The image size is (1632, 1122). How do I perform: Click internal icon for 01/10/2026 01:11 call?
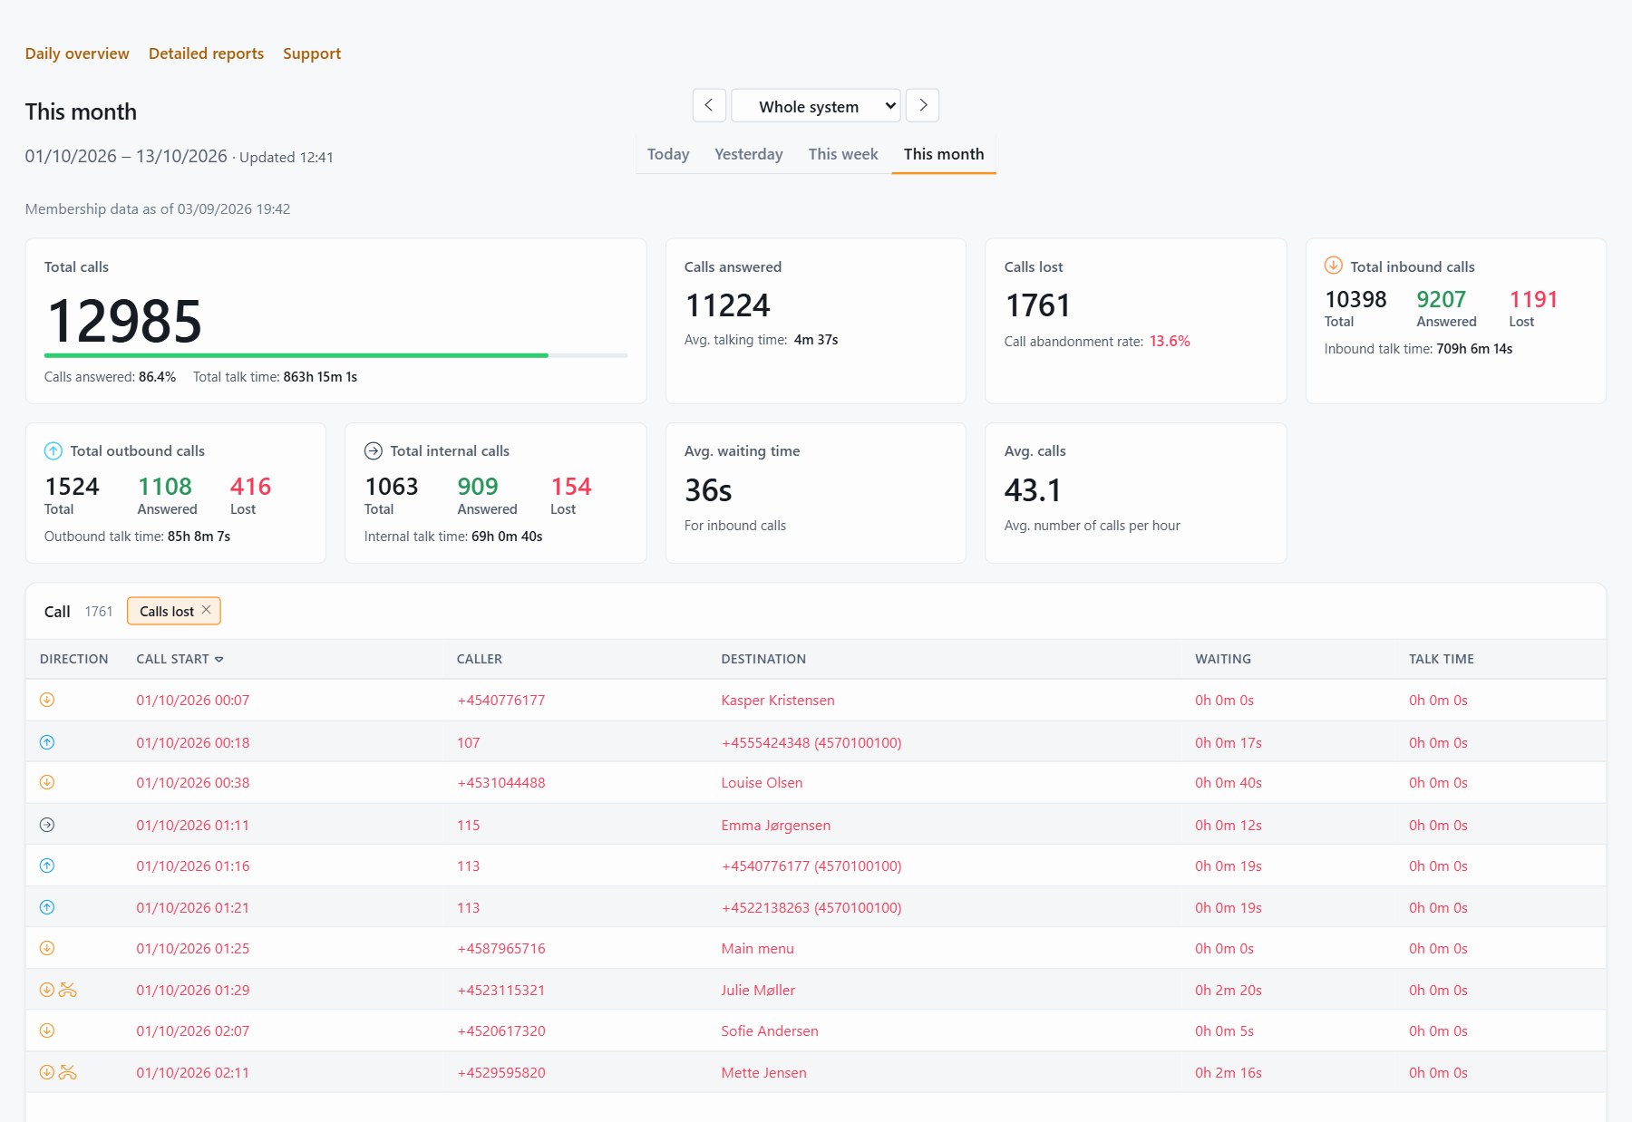47,825
